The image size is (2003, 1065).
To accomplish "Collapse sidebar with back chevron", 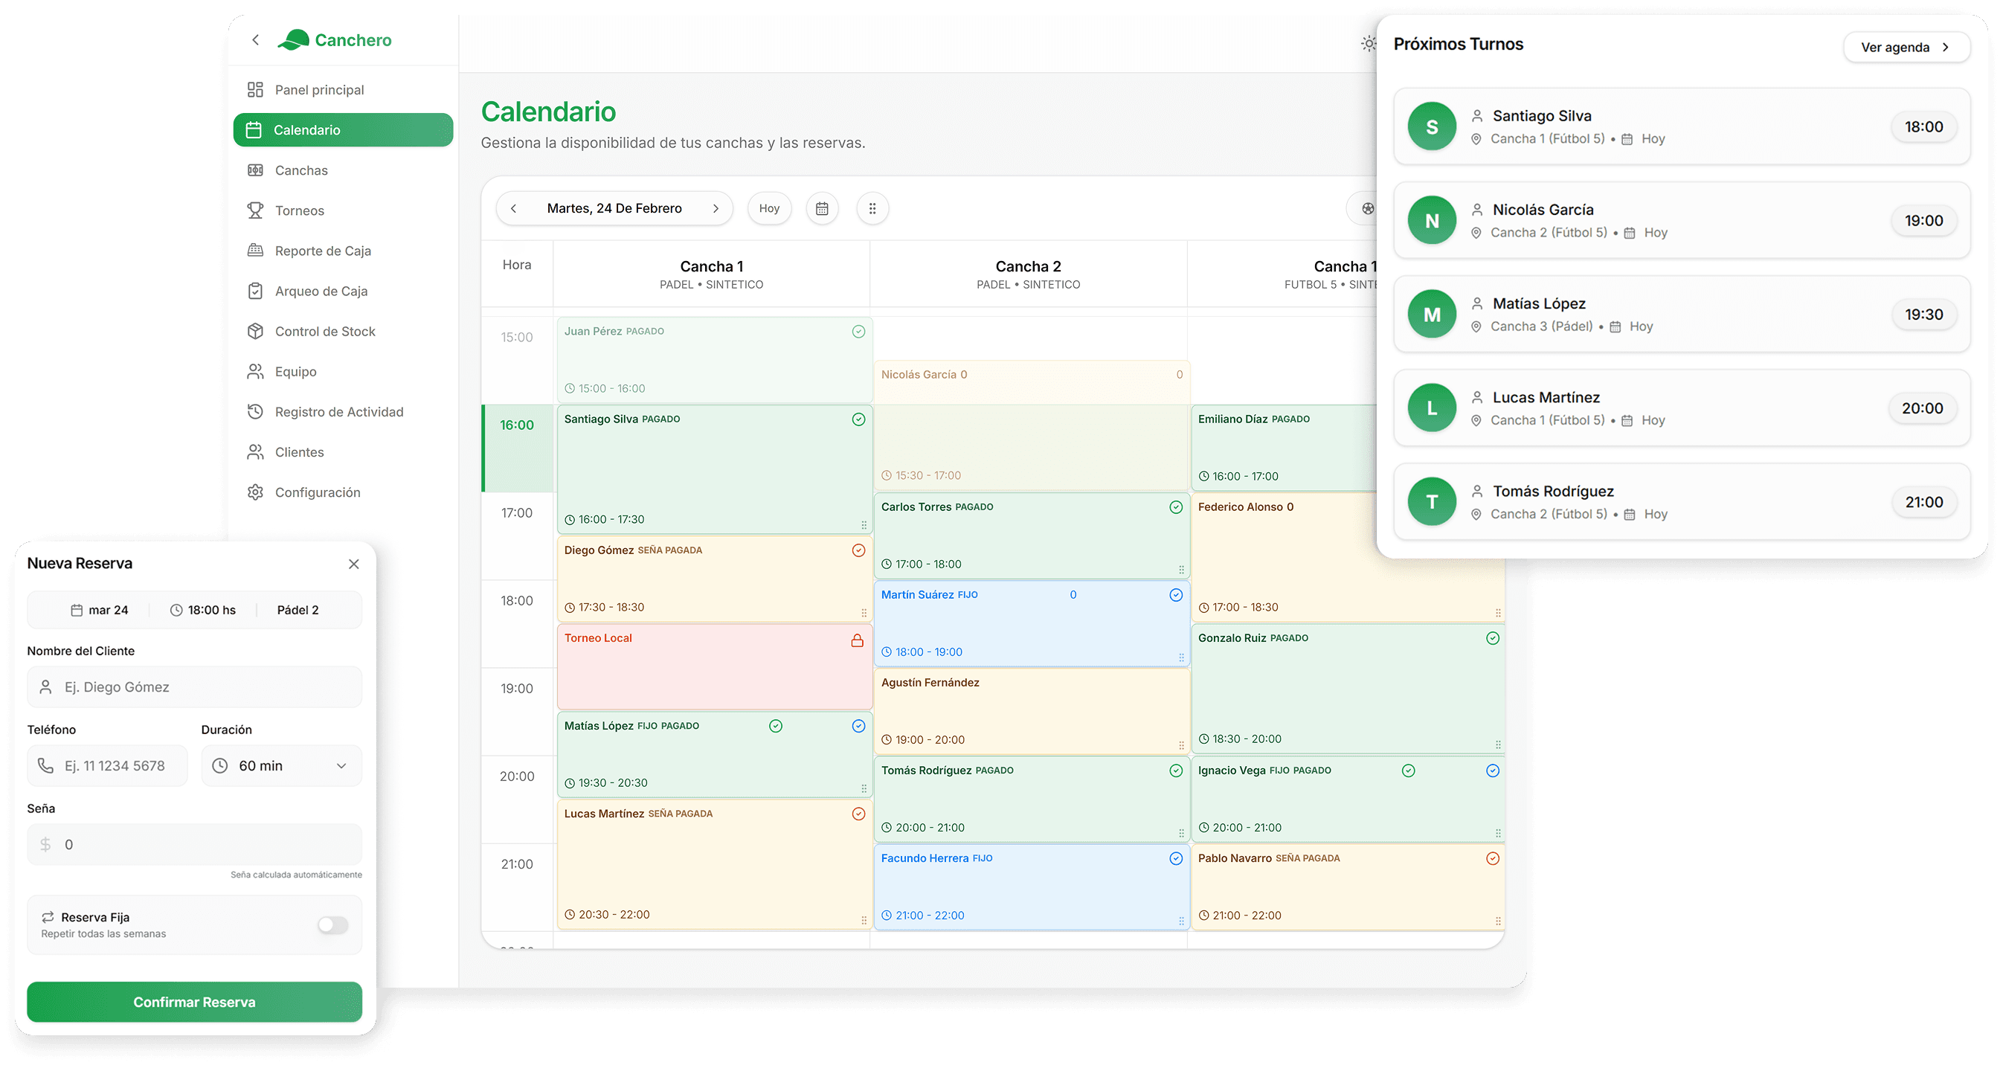I will tap(256, 39).
